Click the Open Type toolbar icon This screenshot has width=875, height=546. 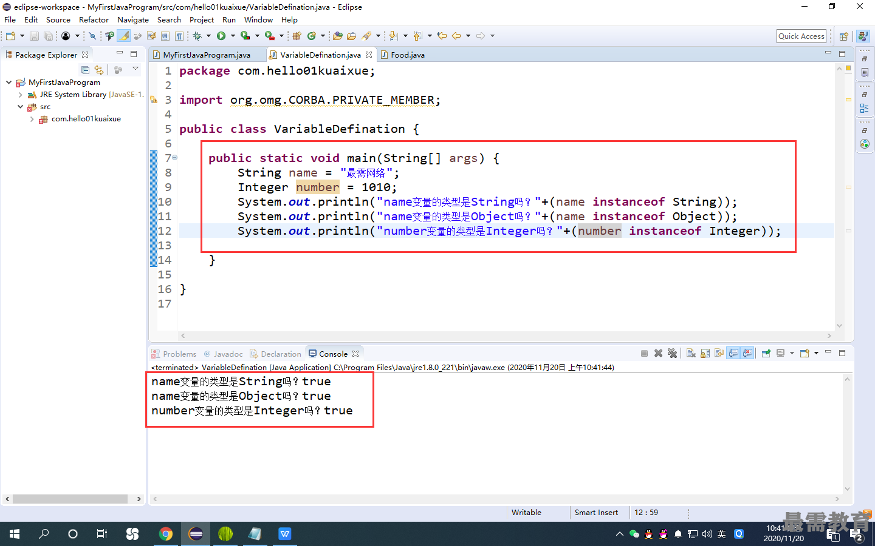click(x=337, y=36)
